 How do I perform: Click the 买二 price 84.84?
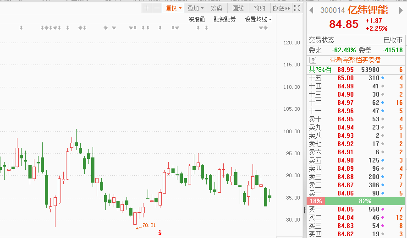pos(346,217)
